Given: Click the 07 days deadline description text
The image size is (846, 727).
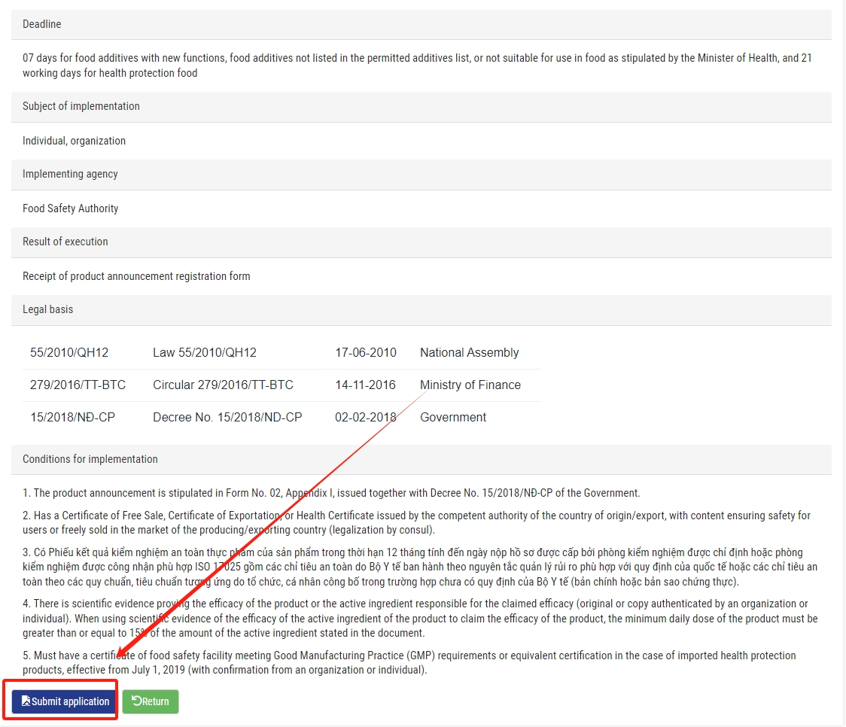Looking at the screenshot, I should point(417,65).
